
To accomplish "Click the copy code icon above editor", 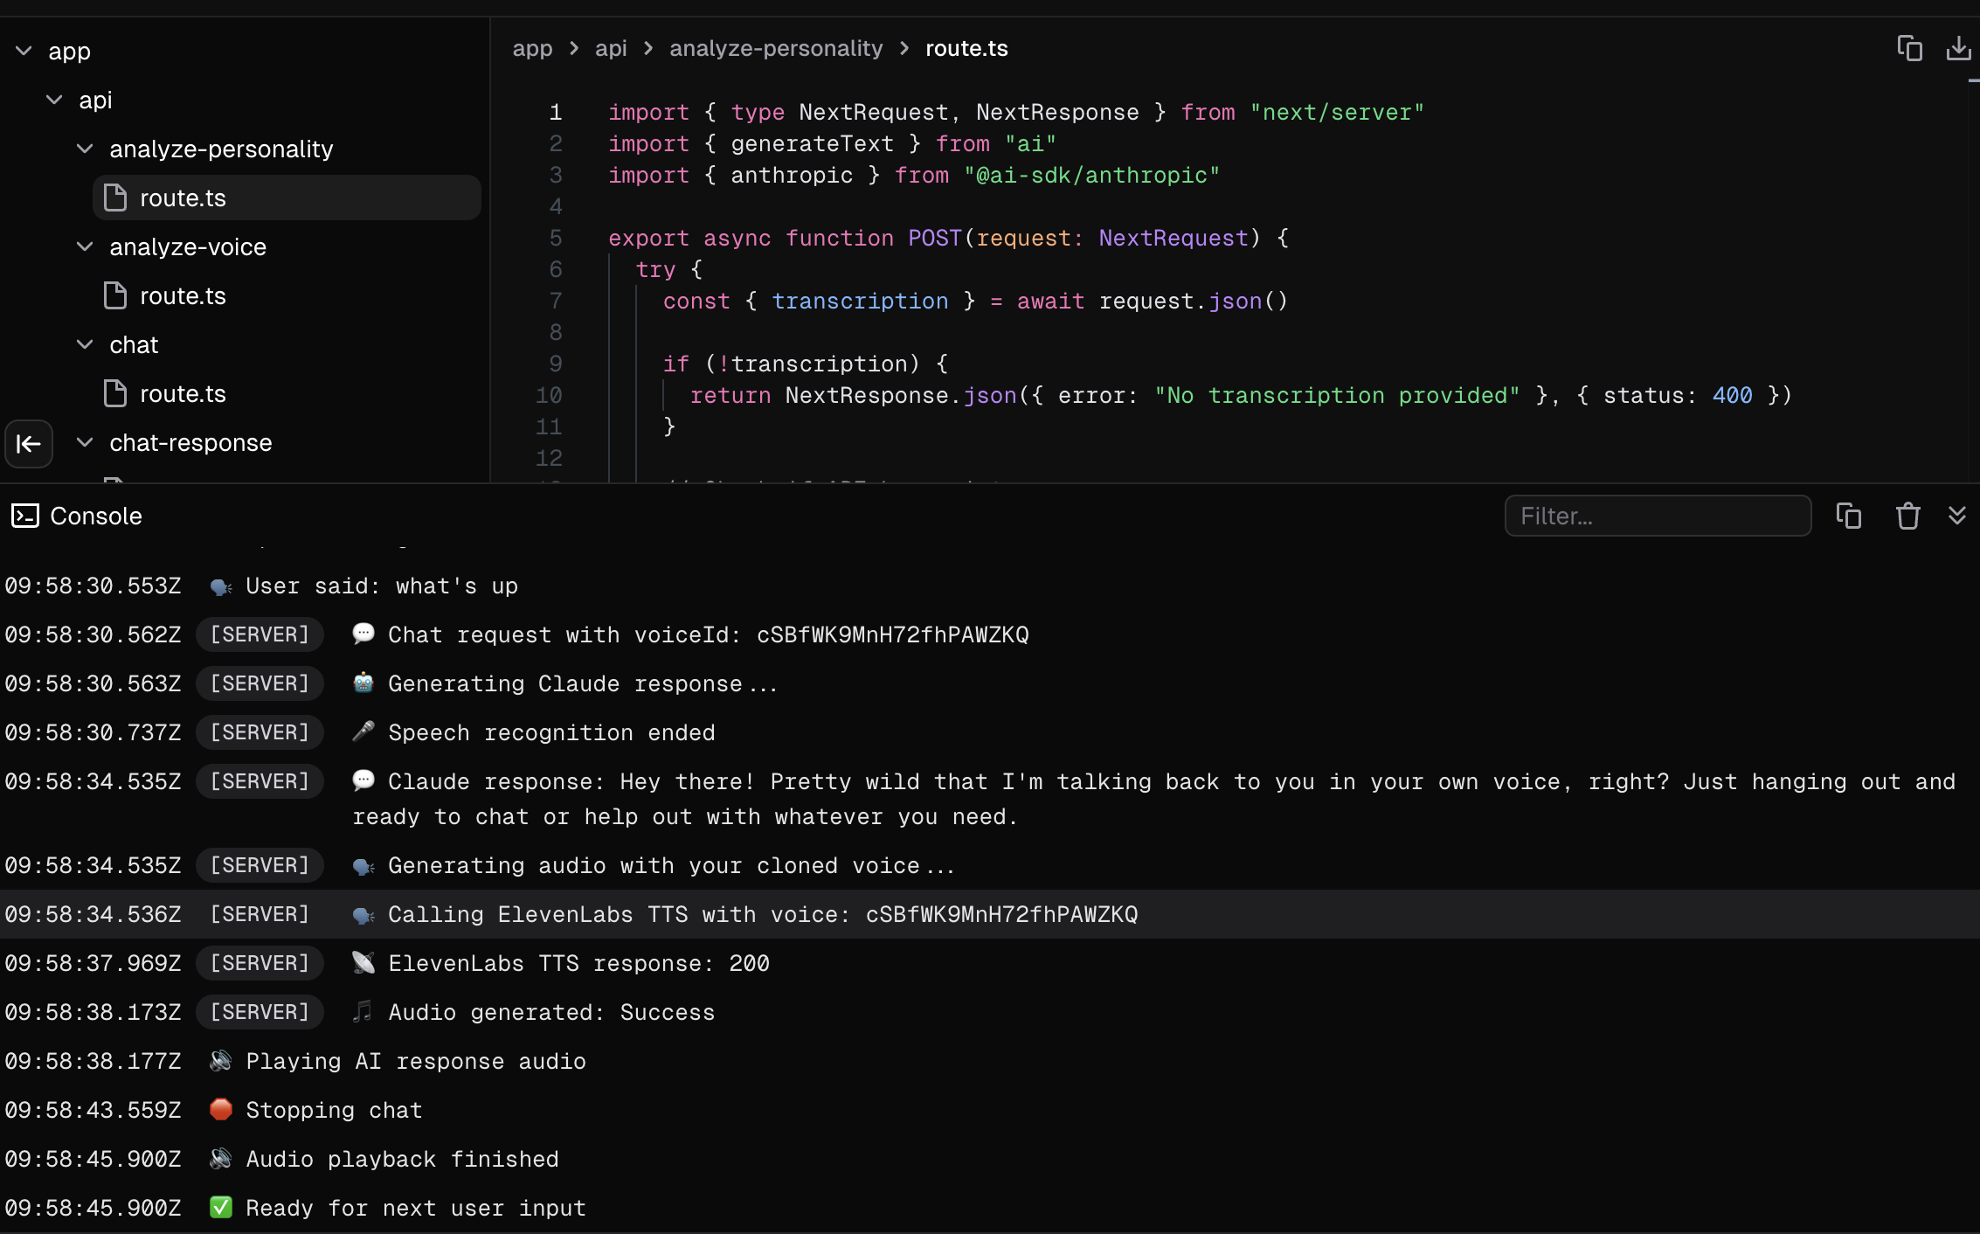I will tap(1909, 48).
